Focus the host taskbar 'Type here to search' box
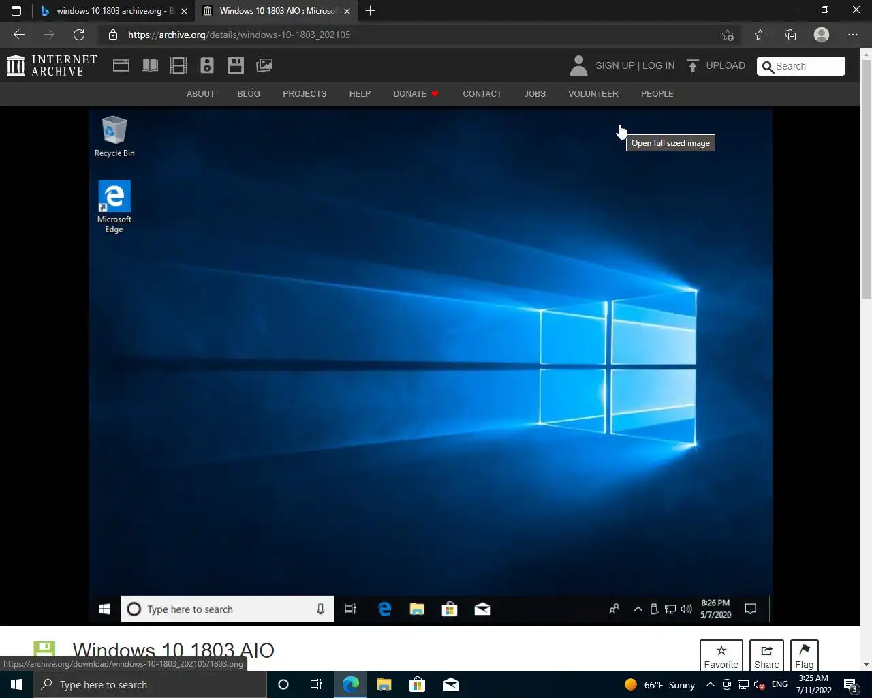This screenshot has height=698, width=872. point(150,684)
